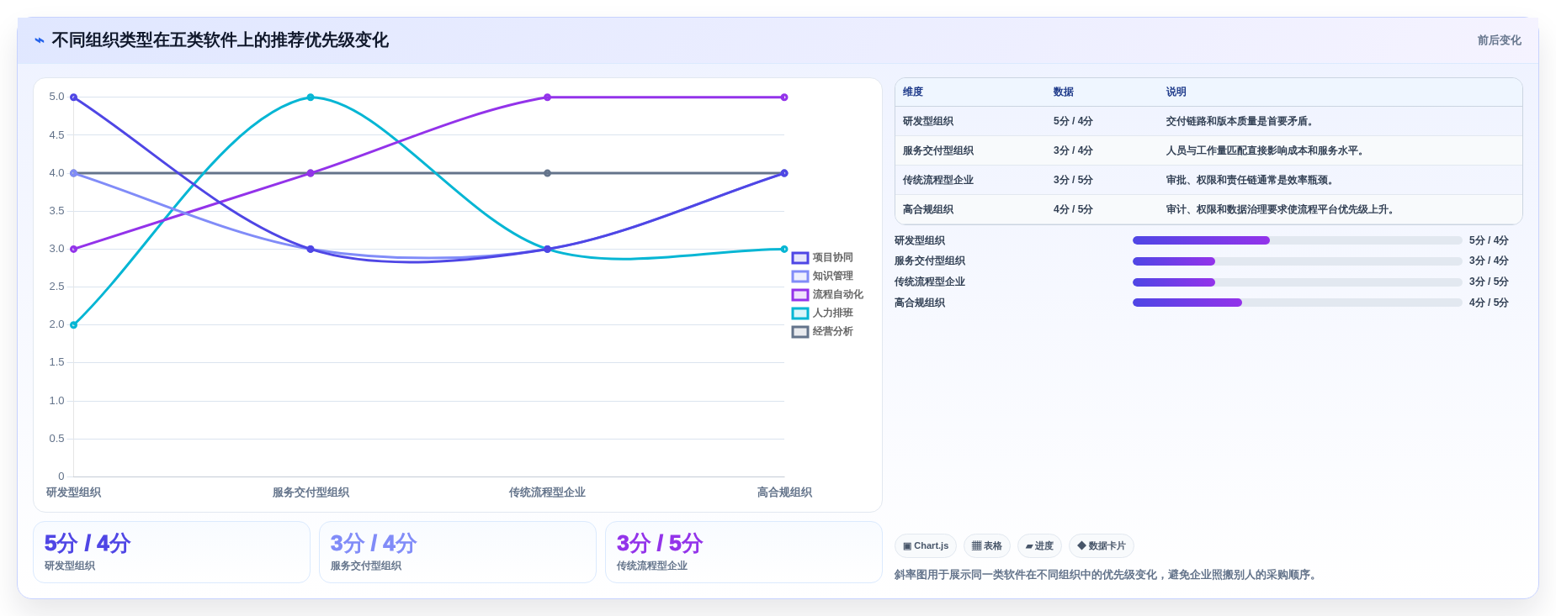The width and height of the screenshot is (1556, 616).
Task: Click the 4分 / 5分 value in table
Action: [x=1073, y=210]
